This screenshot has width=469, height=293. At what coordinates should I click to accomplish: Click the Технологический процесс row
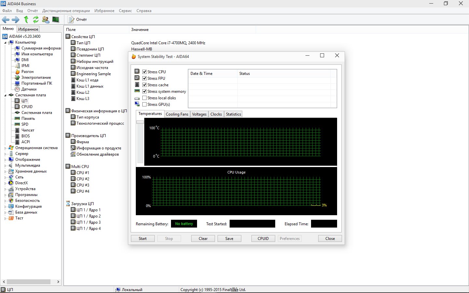(100, 123)
